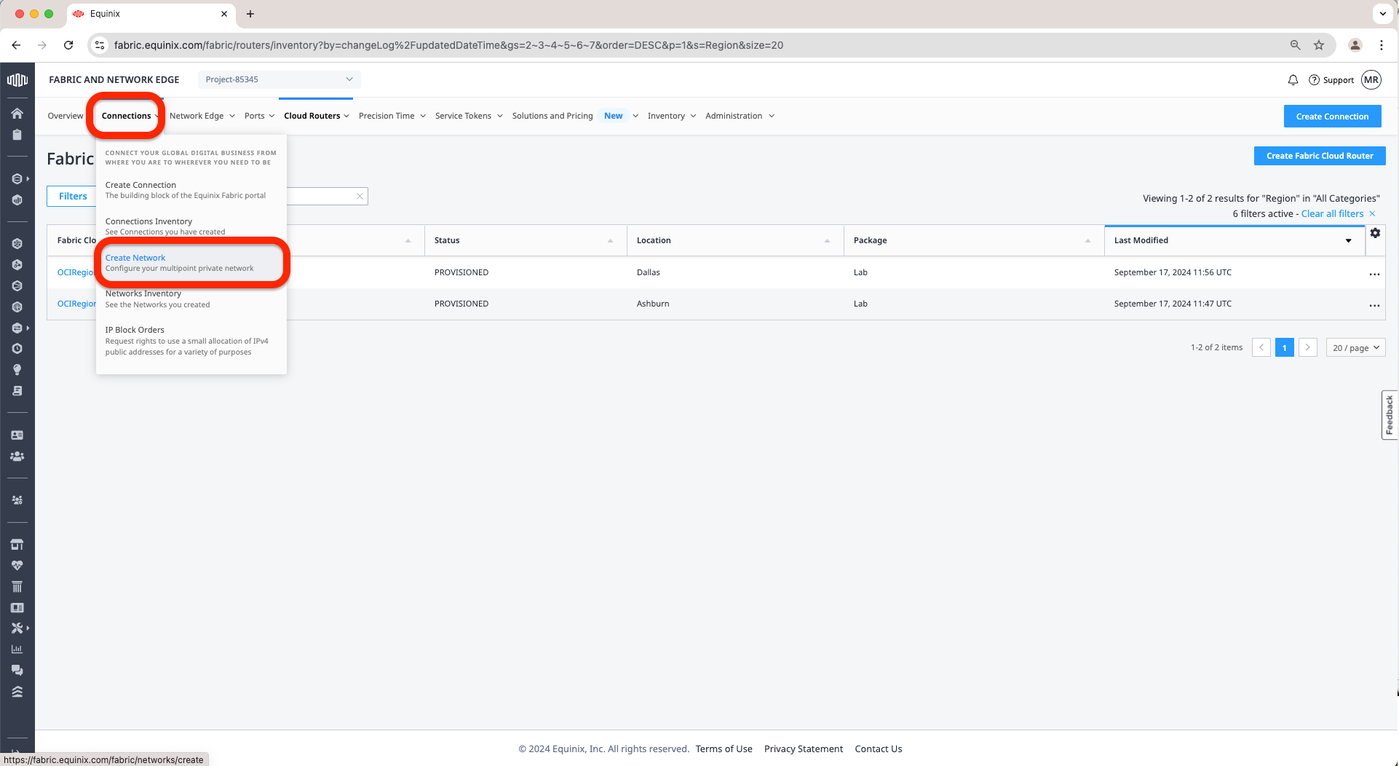Open table column settings gear
Image resolution: width=1399 pixels, height=766 pixels.
point(1375,233)
